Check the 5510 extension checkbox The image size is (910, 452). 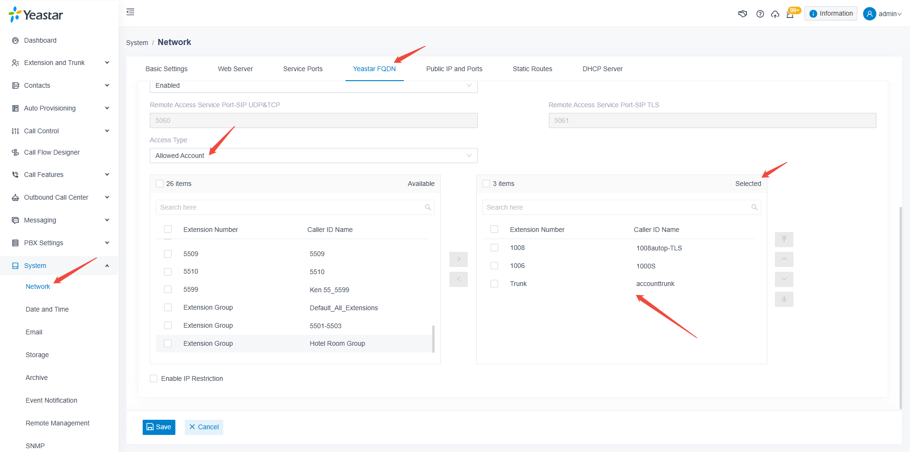pos(167,271)
